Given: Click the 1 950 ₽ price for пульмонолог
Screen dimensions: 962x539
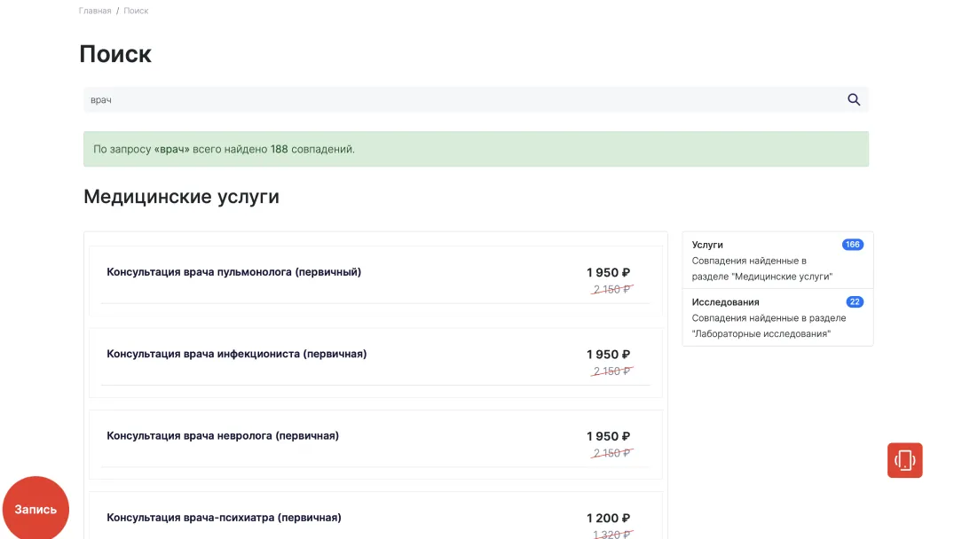Looking at the screenshot, I should point(608,272).
